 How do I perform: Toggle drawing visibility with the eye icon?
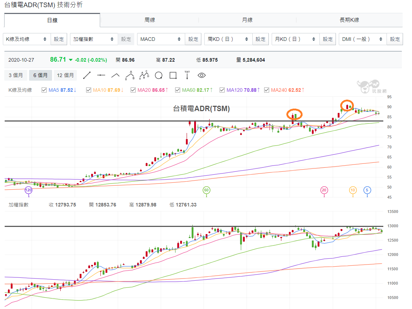pyautogui.click(x=201, y=75)
